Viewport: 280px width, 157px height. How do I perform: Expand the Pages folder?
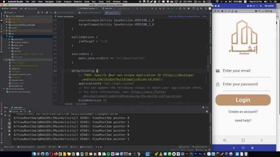[x=9, y=48]
